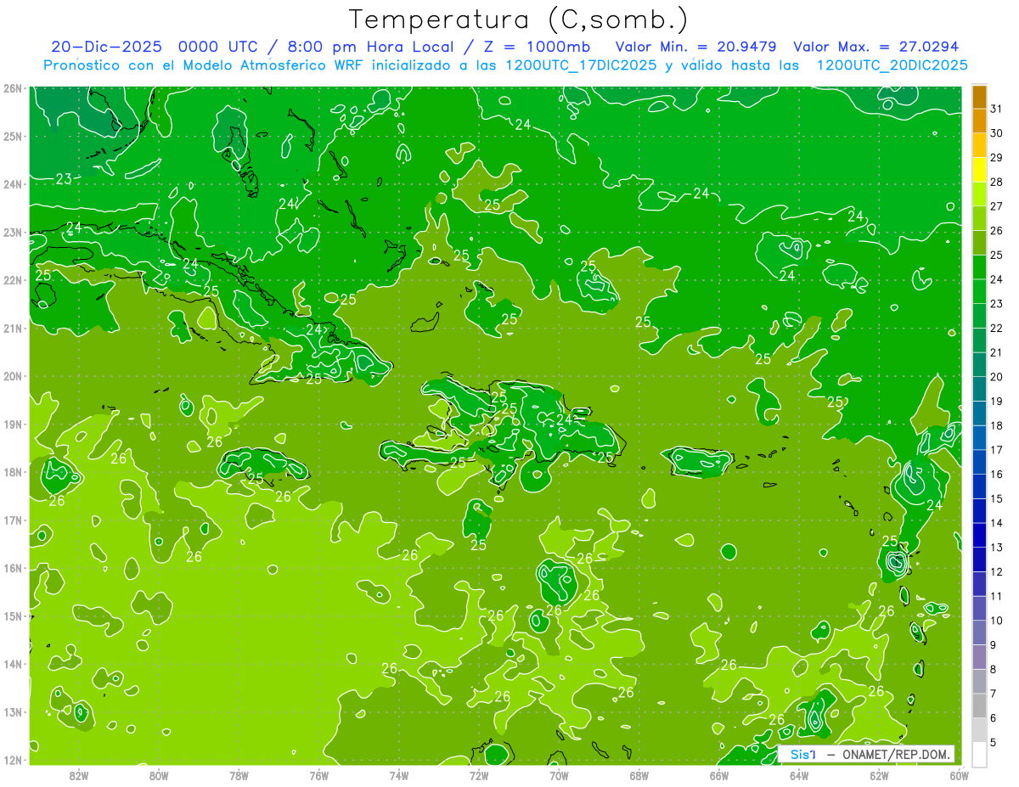Click the '1200UTC_20DIC2025' valid-until text
The image size is (1019, 787).
click(x=892, y=65)
